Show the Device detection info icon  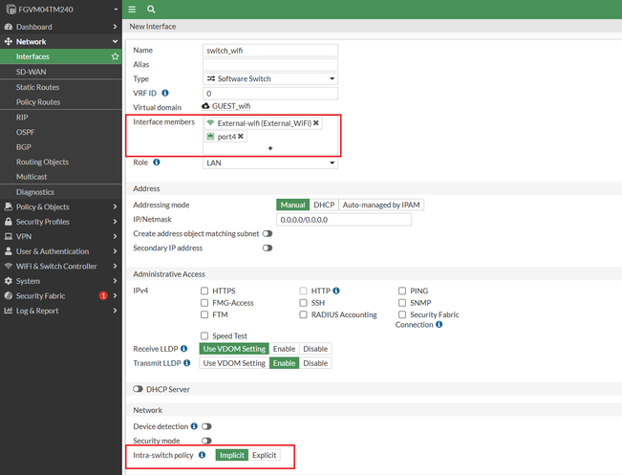click(194, 426)
